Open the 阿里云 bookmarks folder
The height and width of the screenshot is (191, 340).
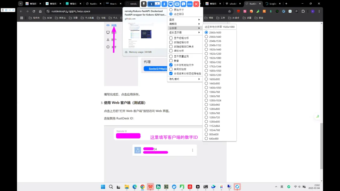click(x=60, y=18)
